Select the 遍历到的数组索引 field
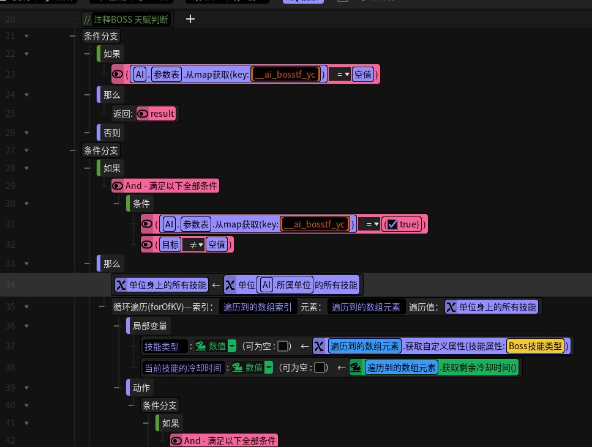The width and height of the screenshot is (592, 447). tap(258, 307)
